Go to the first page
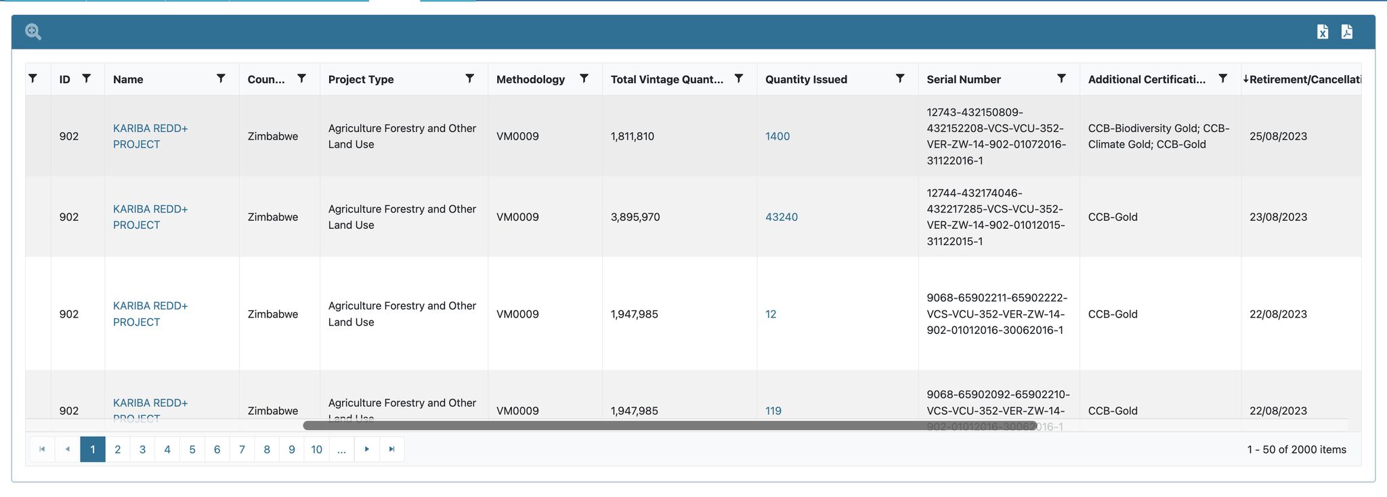This screenshot has width=1387, height=497. pyautogui.click(x=42, y=449)
